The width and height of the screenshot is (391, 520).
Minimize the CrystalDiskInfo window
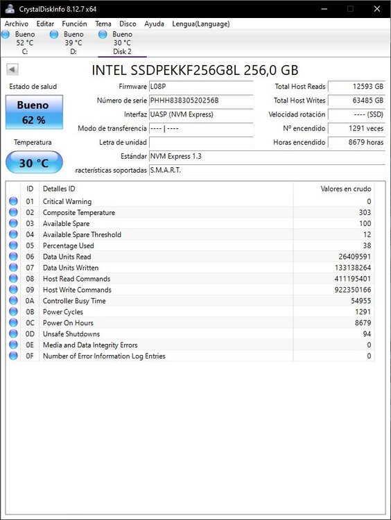pos(324,9)
